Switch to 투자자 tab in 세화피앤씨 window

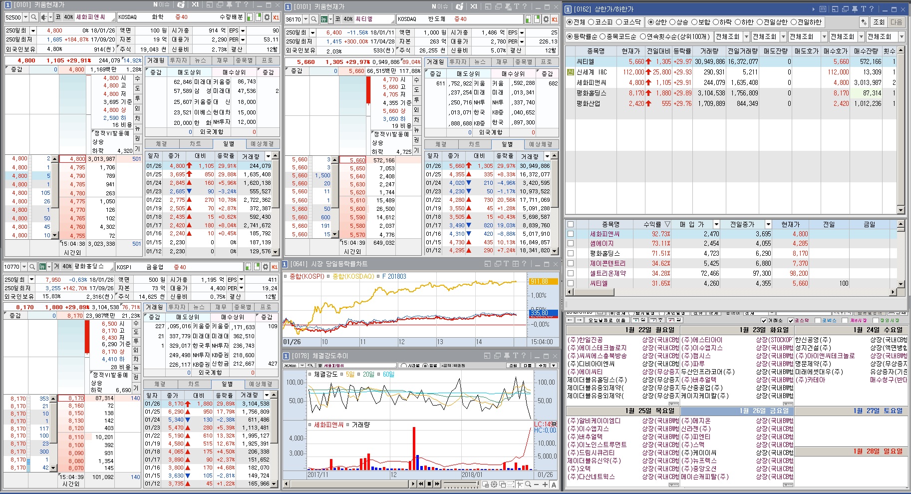pos(178,60)
